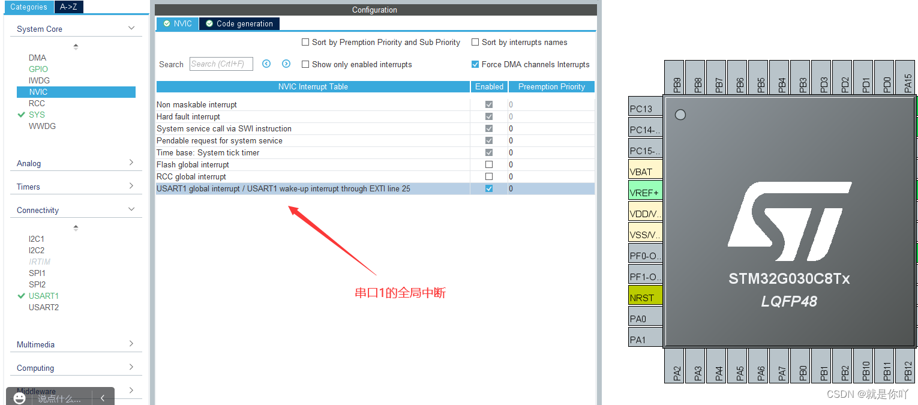Click the NRST pin on the pinout
This screenshot has width=918, height=405.
point(644,295)
